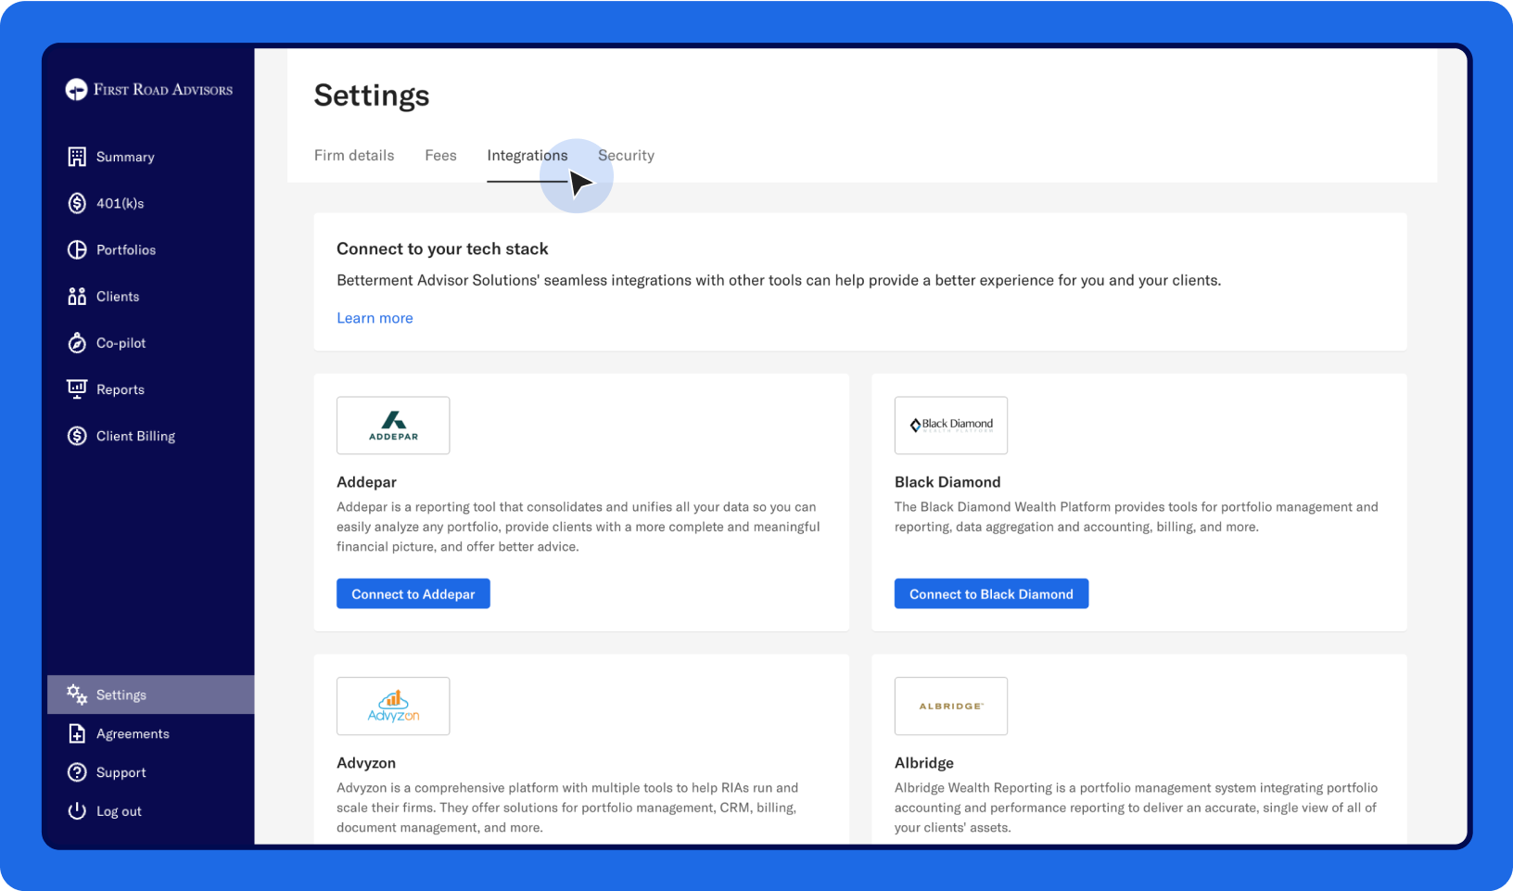The width and height of the screenshot is (1513, 891).
Task: Open 401(k)s sidebar item
Action: pos(121,203)
